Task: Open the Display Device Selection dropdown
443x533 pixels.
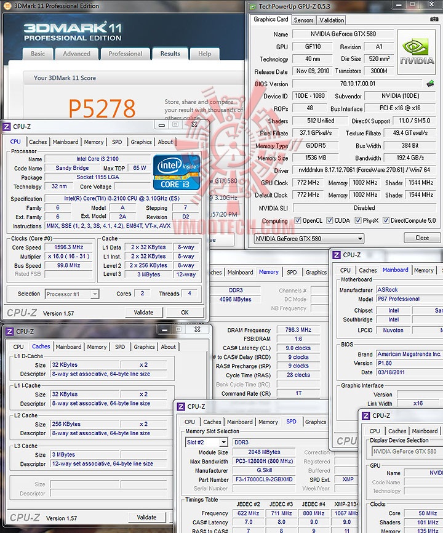Action: [x=407, y=451]
